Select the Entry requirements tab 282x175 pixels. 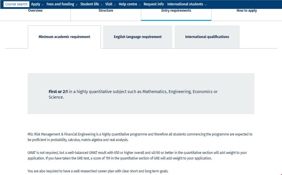pos(176,11)
